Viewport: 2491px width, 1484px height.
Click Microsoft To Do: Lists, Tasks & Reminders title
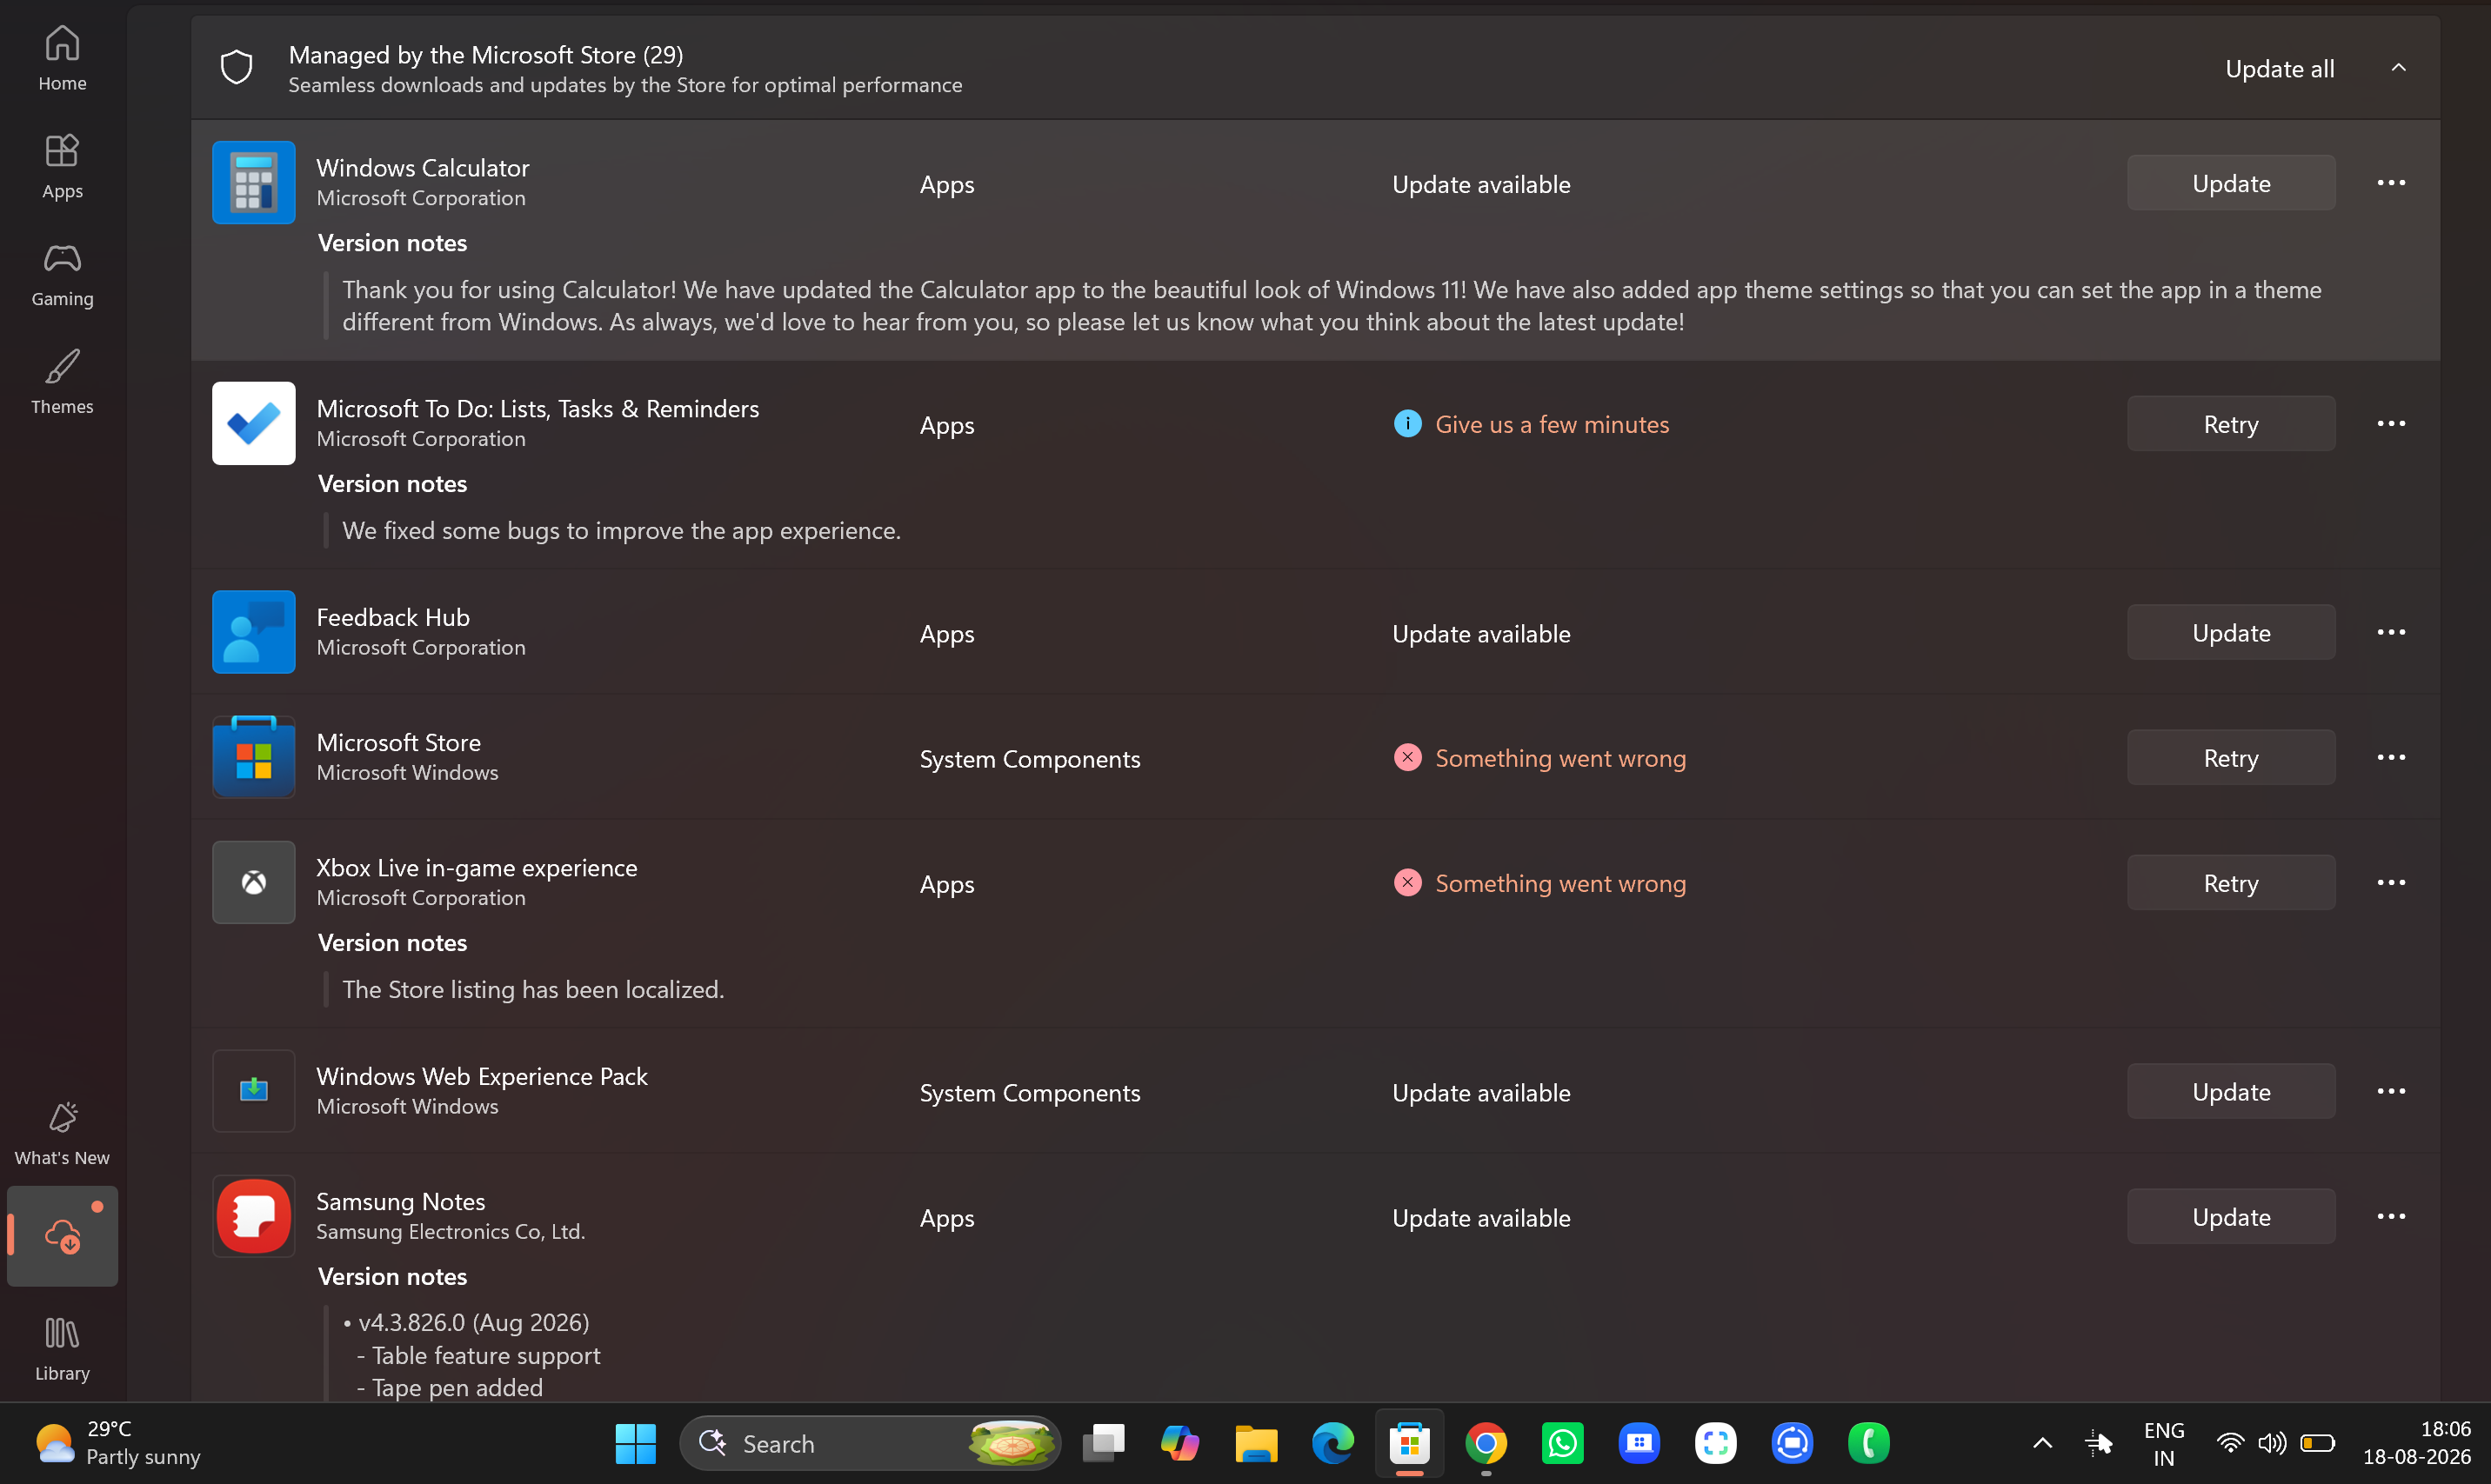[x=538, y=409]
